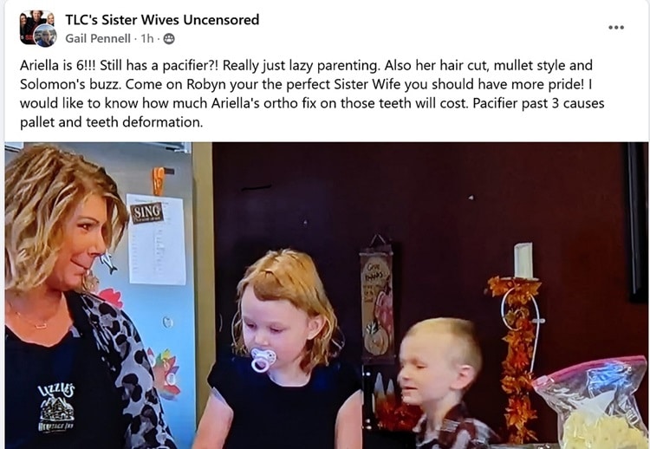This screenshot has width=650, height=449.
Task: Click Gail Pennell's small profile picture
Action: pyautogui.click(x=45, y=36)
